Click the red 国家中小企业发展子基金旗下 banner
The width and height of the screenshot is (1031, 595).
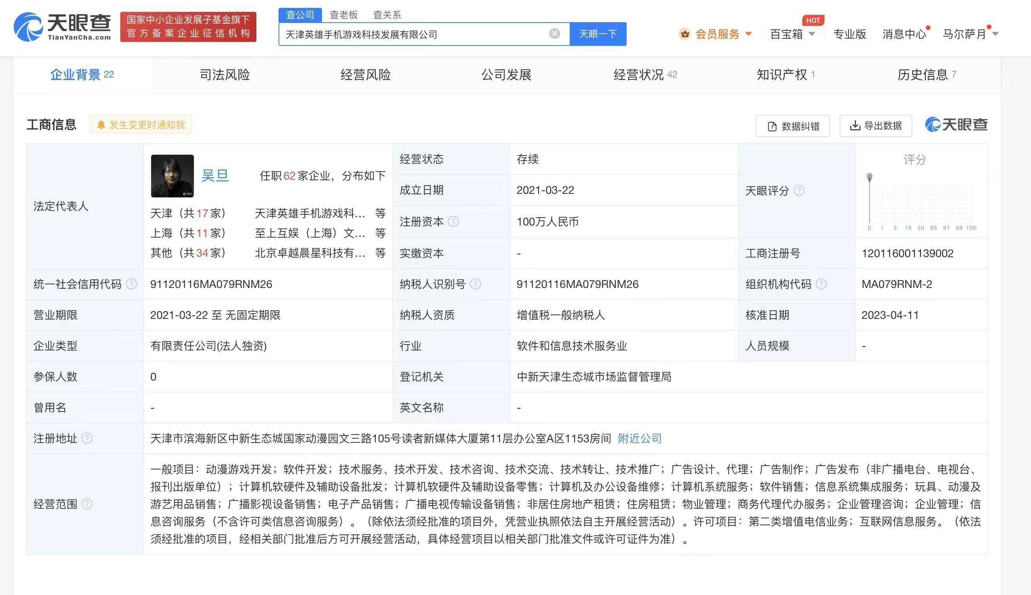(188, 27)
